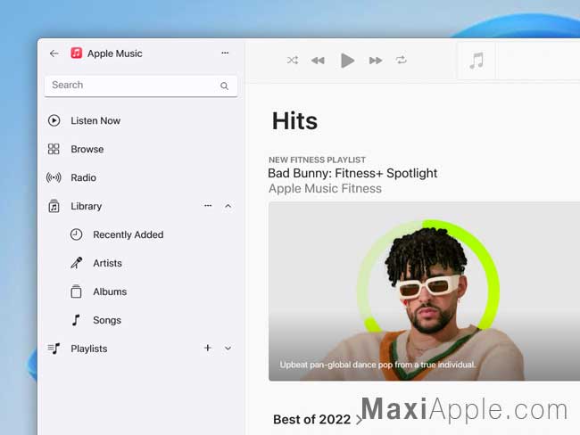The width and height of the screenshot is (580, 435).
Task: Skip to next track
Action: pyautogui.click(x=376, y=61)
